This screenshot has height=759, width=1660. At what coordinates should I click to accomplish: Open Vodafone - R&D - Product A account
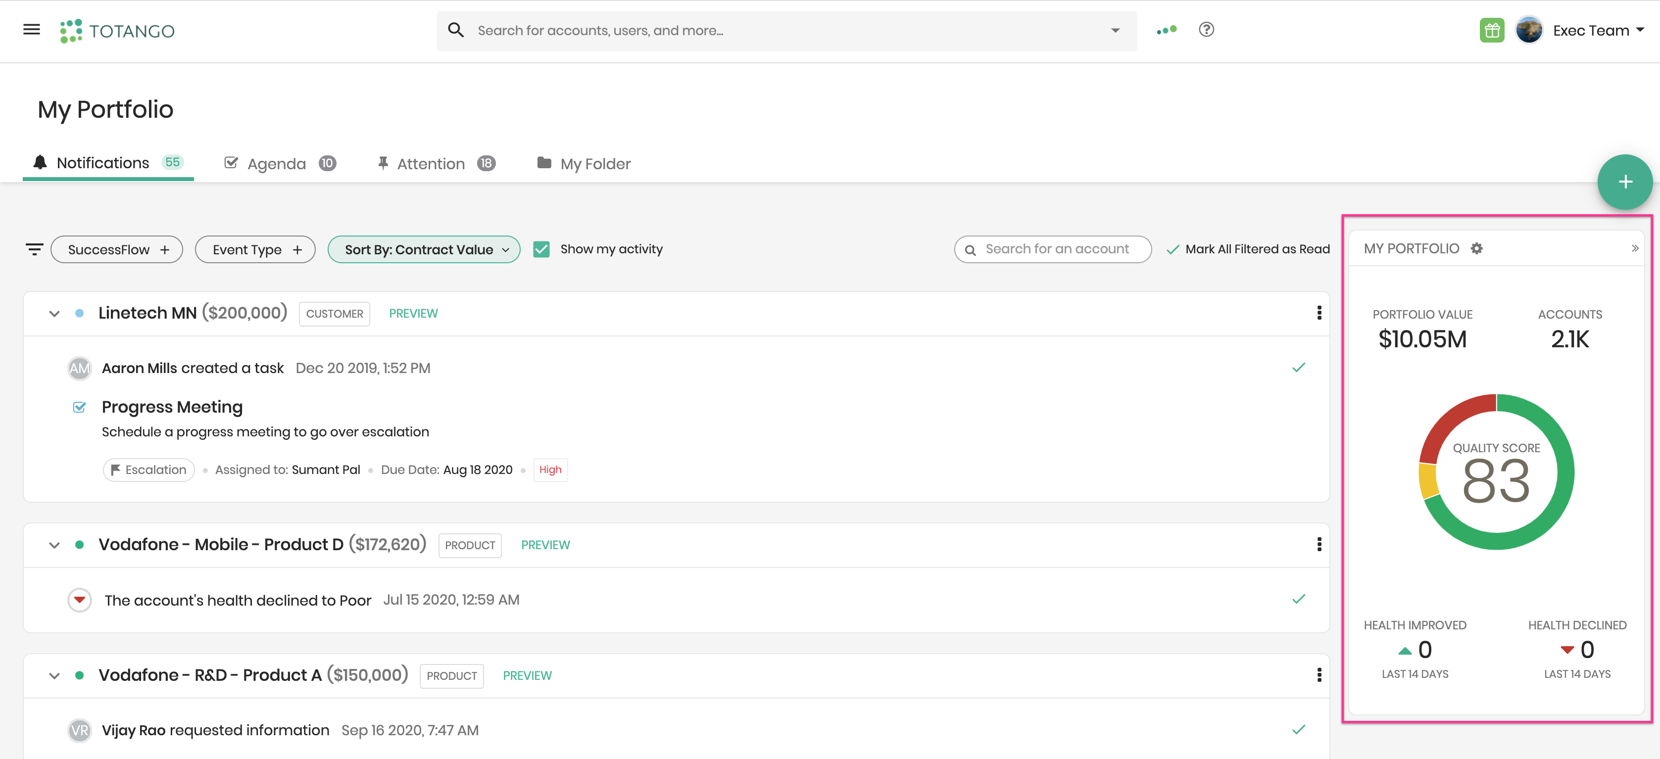point(210,675)
